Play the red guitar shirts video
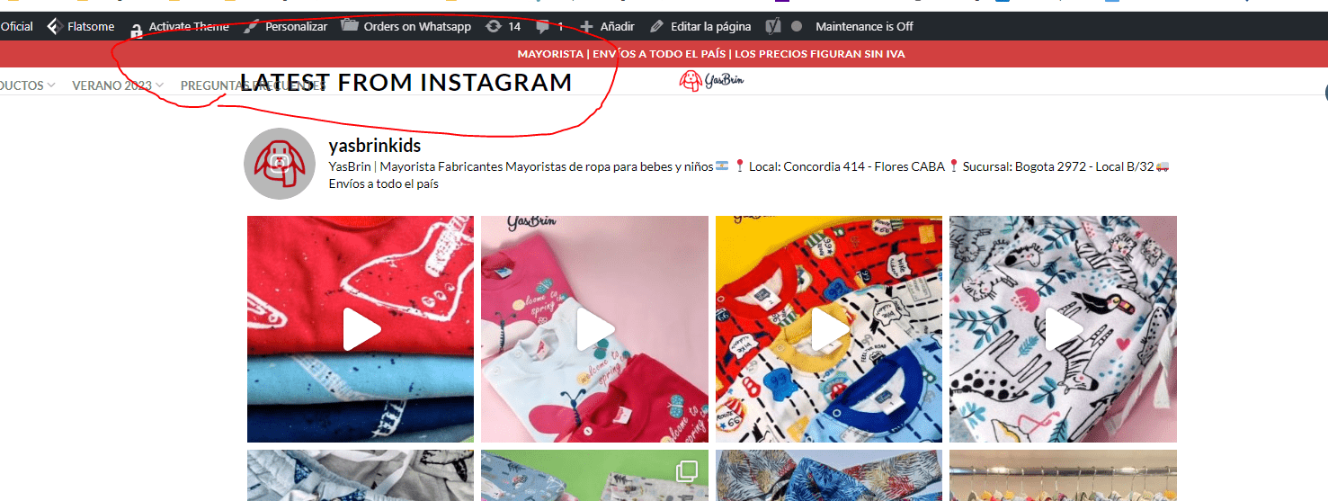Image resolution: width=1328 pixels, height=501 pixels. point(361,329)
